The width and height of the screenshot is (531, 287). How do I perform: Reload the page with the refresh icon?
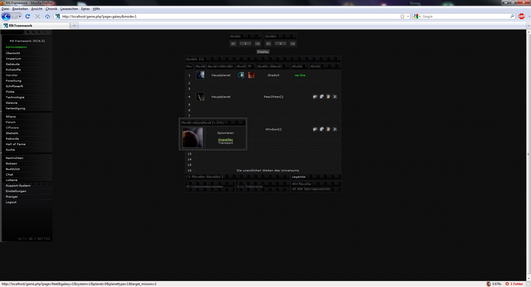[28, 16]
